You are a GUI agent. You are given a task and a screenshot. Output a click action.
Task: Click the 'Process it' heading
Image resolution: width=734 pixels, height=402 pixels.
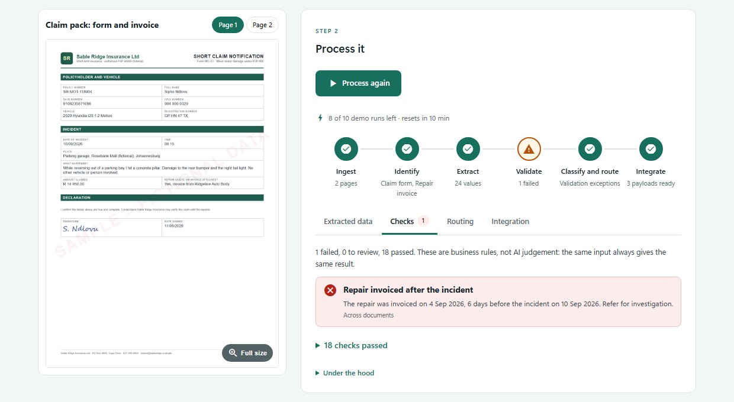coord(340,48)
